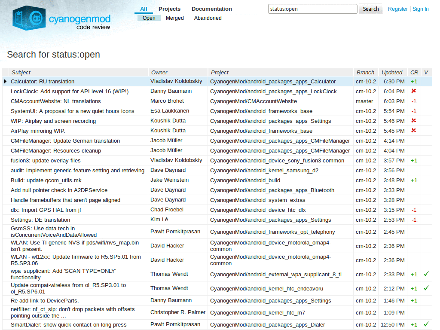Click owner Kim Lê
Viewport: 440px width, 330px height.
click(159, 220)
